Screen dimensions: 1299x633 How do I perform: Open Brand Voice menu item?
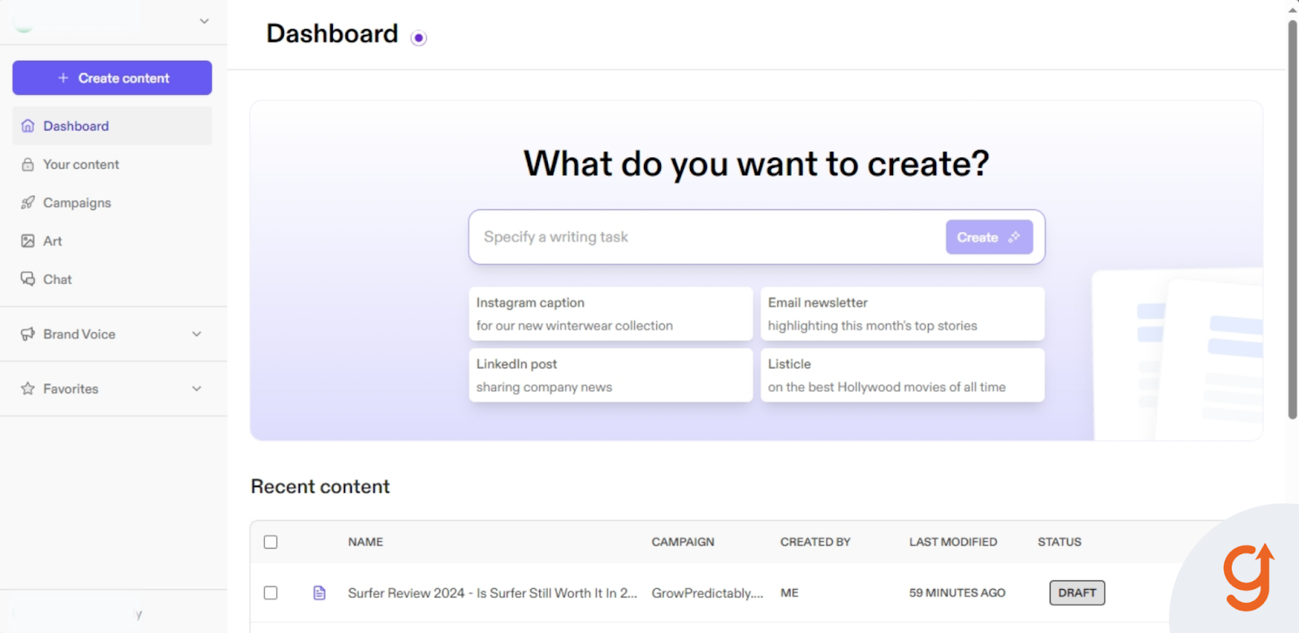point(112,334)
